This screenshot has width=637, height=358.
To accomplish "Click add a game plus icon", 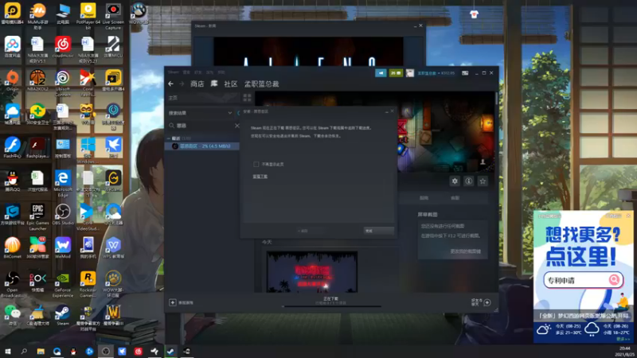I will pyautogui.click(x=172, y=302).
